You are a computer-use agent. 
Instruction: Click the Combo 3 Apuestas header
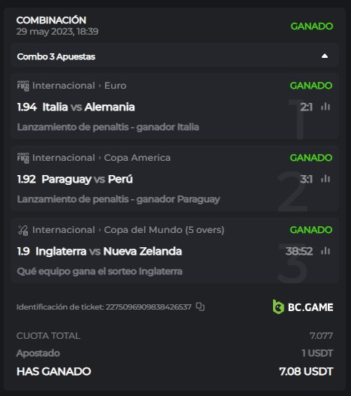tap(174, 56)
